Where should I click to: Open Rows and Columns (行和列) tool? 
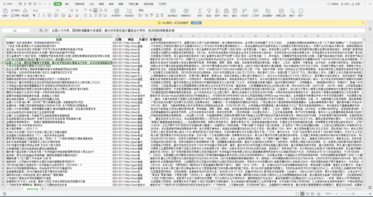[244, 13]
